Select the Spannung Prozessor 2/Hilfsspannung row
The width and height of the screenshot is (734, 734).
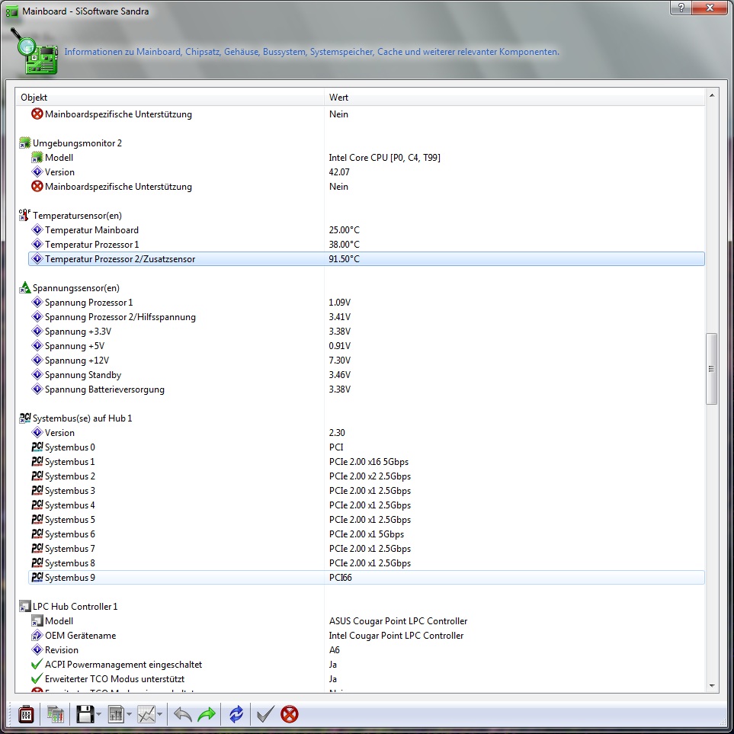(x=366, y=317)
